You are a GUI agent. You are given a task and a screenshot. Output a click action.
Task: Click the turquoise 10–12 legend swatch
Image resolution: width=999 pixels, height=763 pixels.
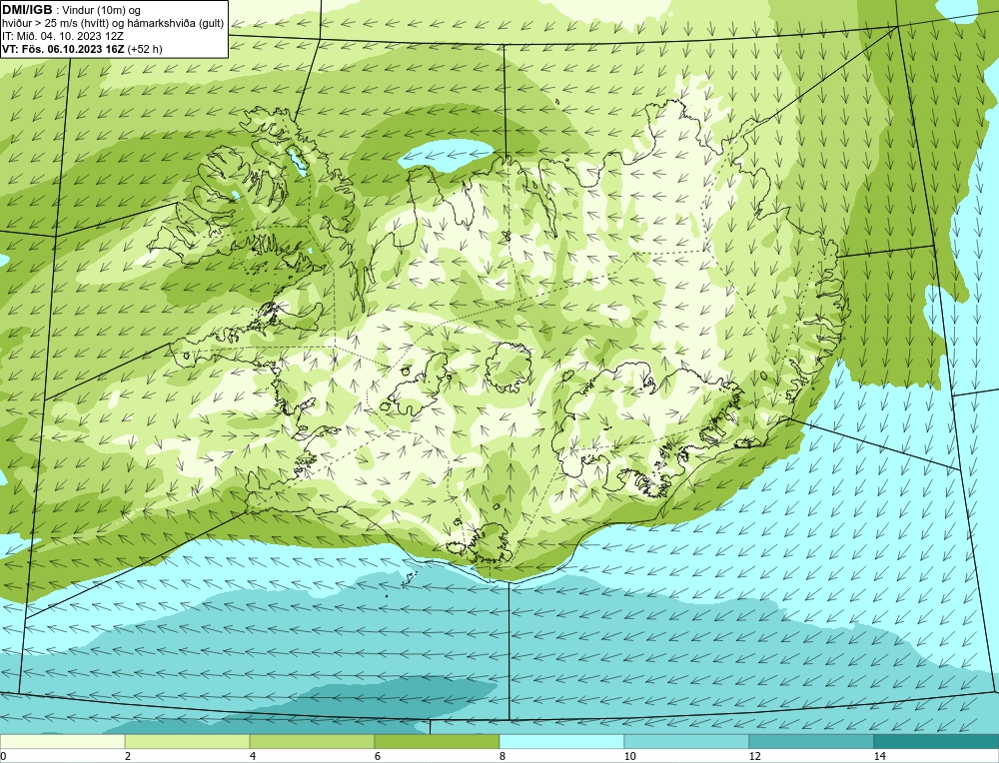tap(685, 741)
